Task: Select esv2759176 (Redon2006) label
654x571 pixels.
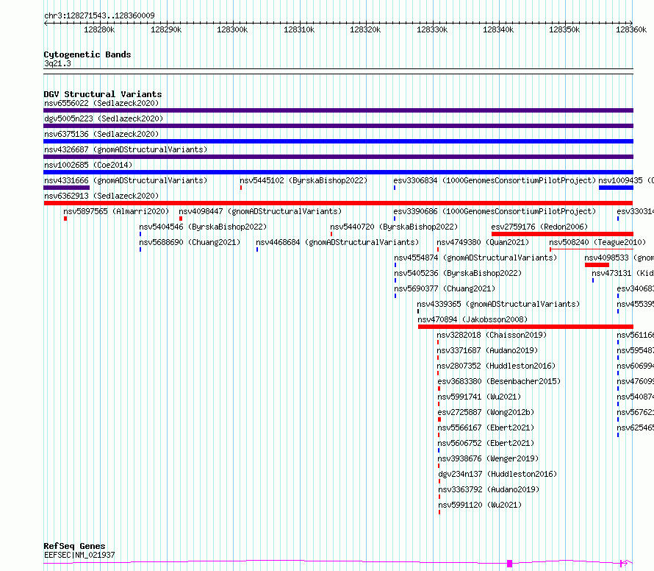Action: pyautogui.click(x=539, y=227)
